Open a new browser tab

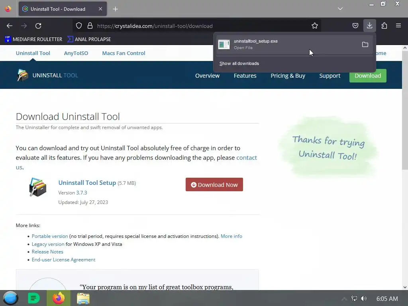(115, 9)
